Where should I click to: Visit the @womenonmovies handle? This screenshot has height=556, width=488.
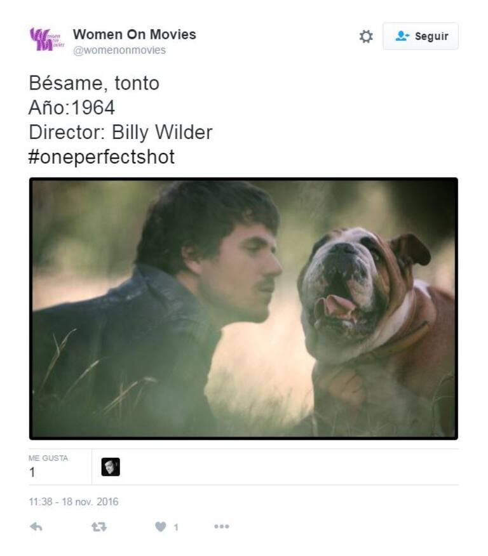[x=119, y=50]
